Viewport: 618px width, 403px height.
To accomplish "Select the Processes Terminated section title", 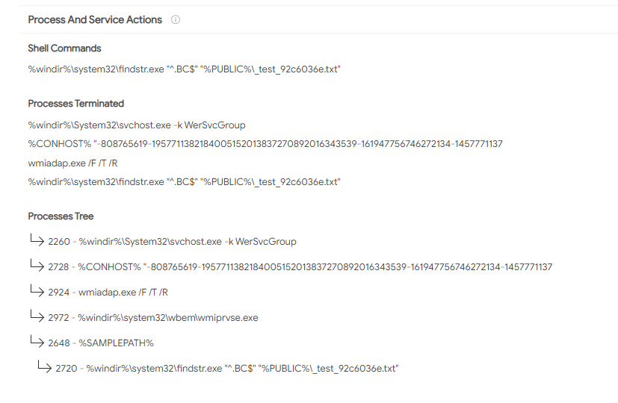I will coord(76,104).
